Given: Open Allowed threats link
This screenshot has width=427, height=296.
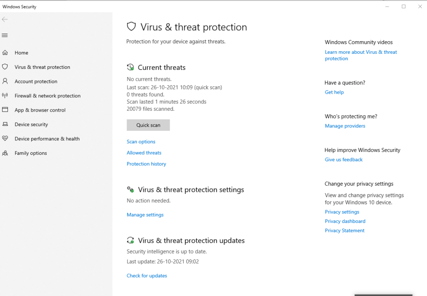Looking at the screenshot, I should [144, 153].
